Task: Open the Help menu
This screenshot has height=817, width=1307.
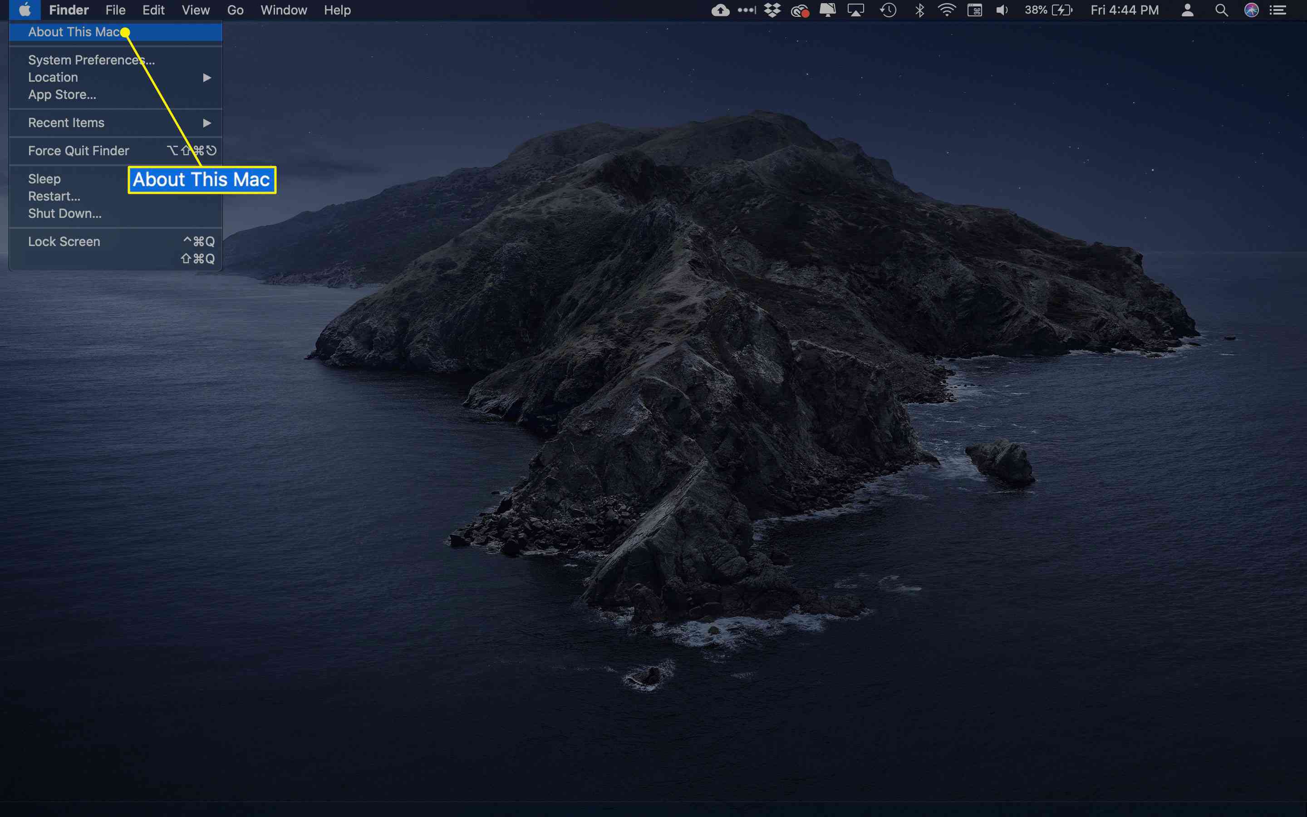Action: click(x=337, y=10)
